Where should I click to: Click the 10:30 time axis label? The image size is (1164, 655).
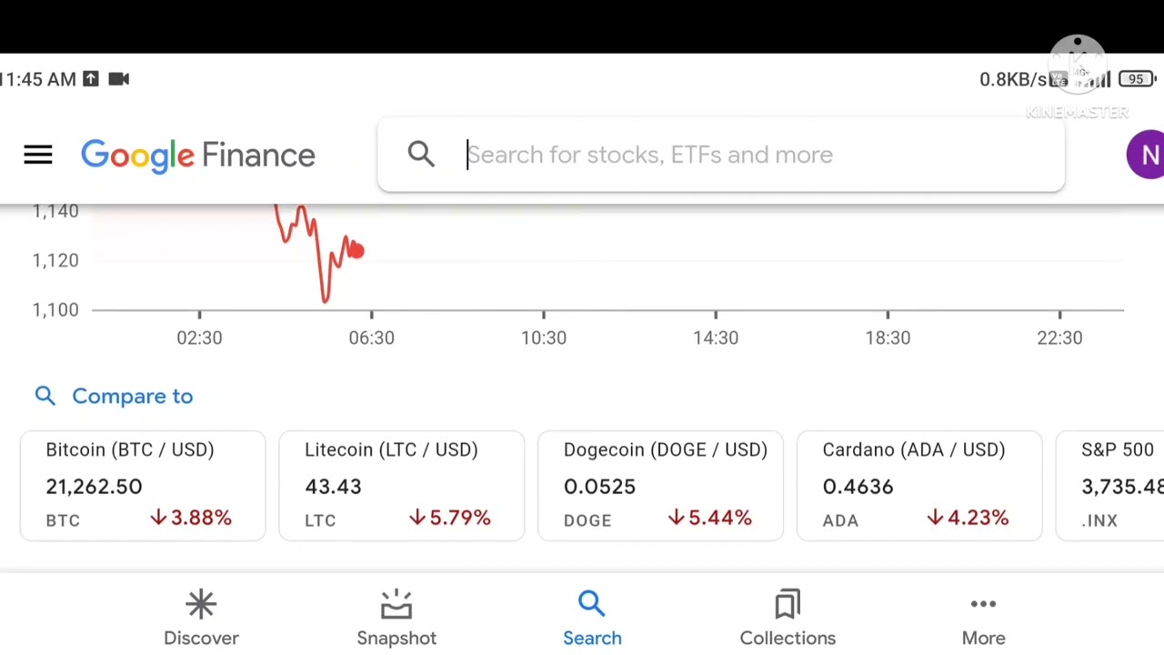click(x=544, y=338)
